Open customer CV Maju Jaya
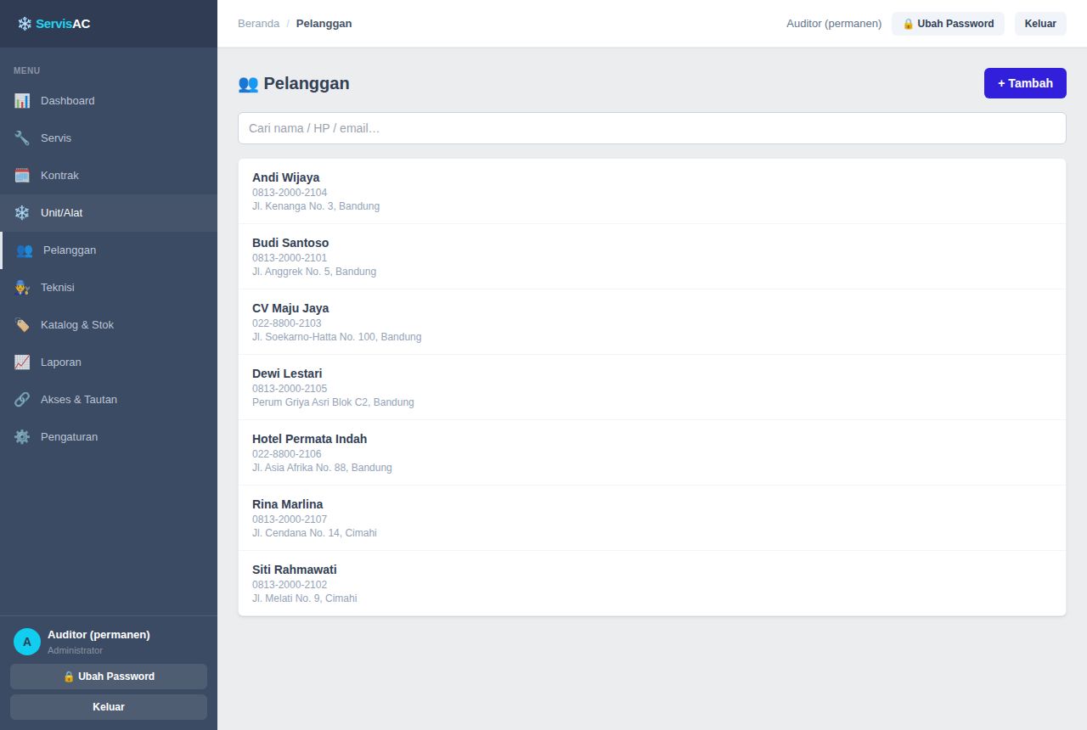The width and height of the screenshot is (1087, 730). [x=652, y=323]
